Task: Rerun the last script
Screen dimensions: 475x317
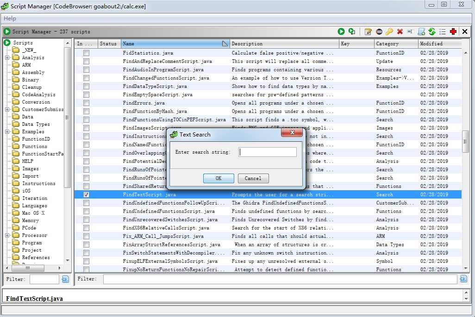Action: [x=352, y=31]
